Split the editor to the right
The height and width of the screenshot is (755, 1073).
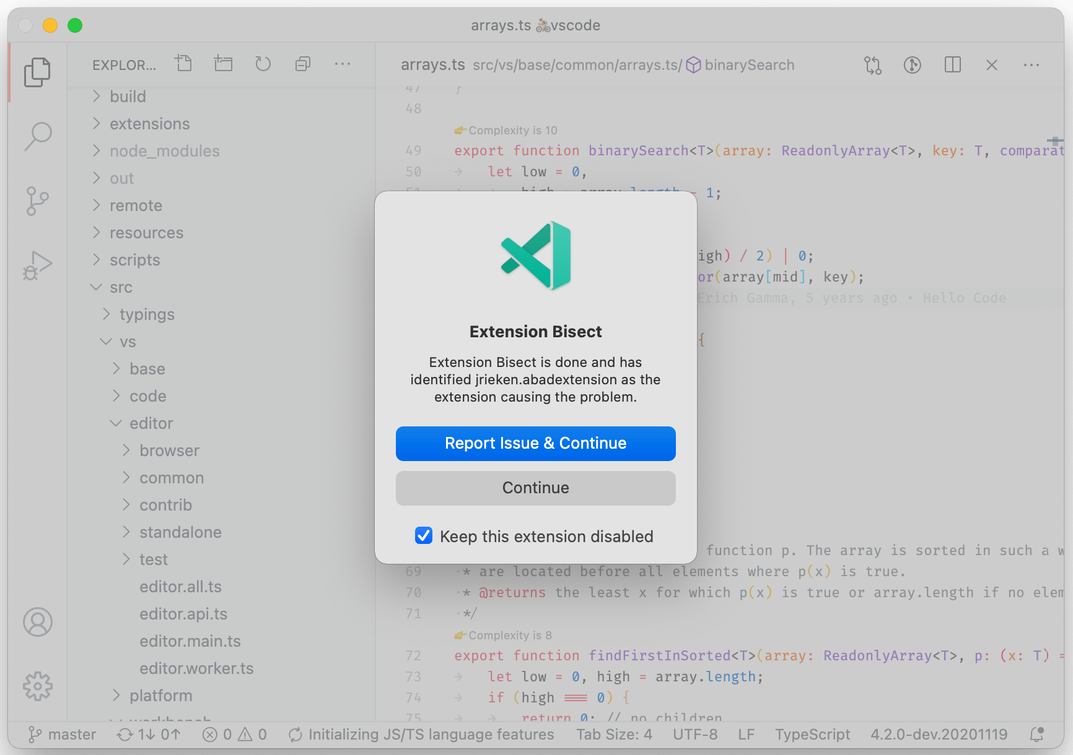[x=952, y=65]
